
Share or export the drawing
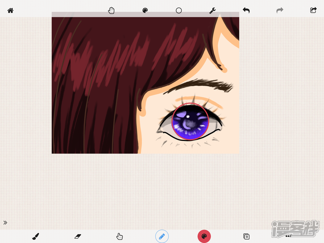tap(313, 11)
